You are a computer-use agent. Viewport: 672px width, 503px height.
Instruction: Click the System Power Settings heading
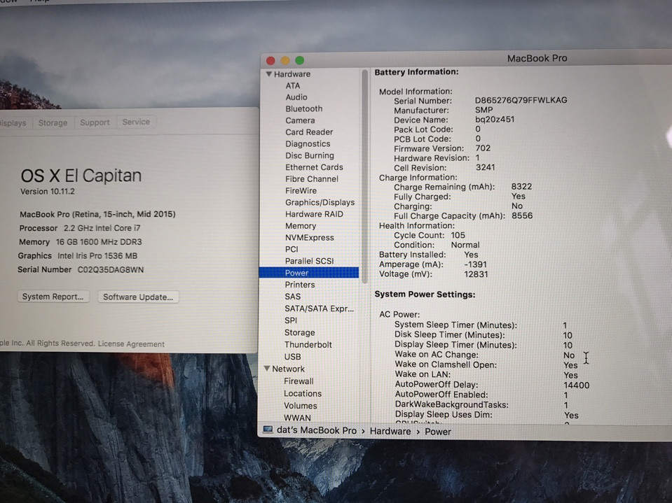click(425, 295)
